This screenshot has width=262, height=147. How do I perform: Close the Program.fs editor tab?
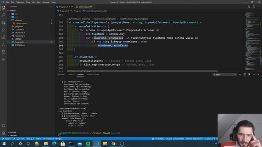tap(72, 7)
